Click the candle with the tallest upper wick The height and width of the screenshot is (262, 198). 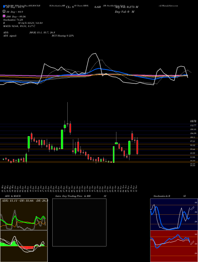click(x=67, y=114)
